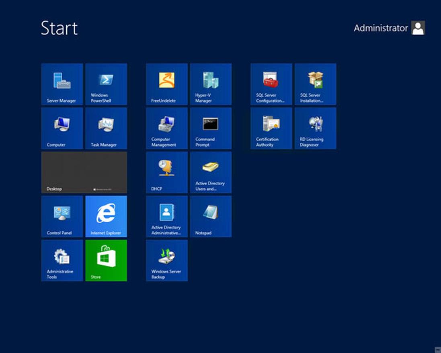Open the Control Panel tile
This screenshot has width=441, height=353.
[62, 217]
